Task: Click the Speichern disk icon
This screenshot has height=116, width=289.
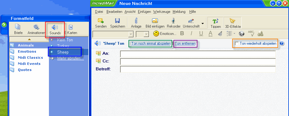Action: (117, 21)
